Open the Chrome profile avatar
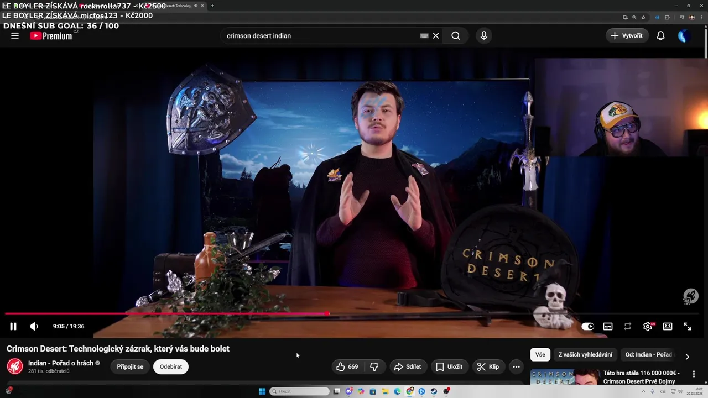Viewport: 708px width, 398px height. [x=692, y=18]
